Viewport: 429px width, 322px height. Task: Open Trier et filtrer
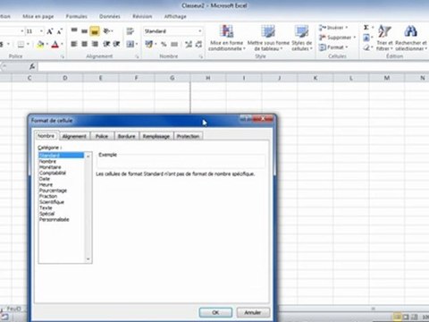[x=384, y=38]
